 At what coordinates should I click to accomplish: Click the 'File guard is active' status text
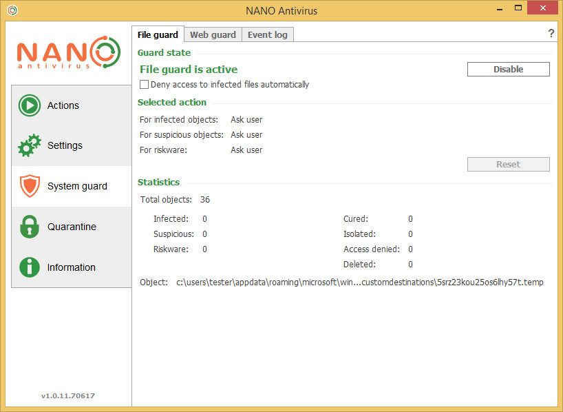click(189, 70)
